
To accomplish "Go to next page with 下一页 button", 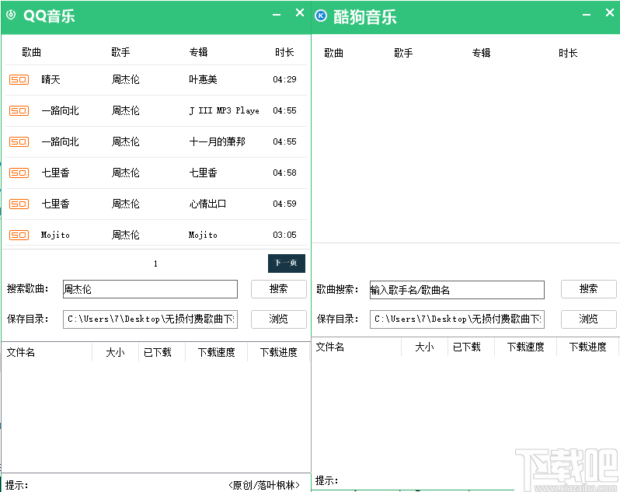I will (286, 263).
